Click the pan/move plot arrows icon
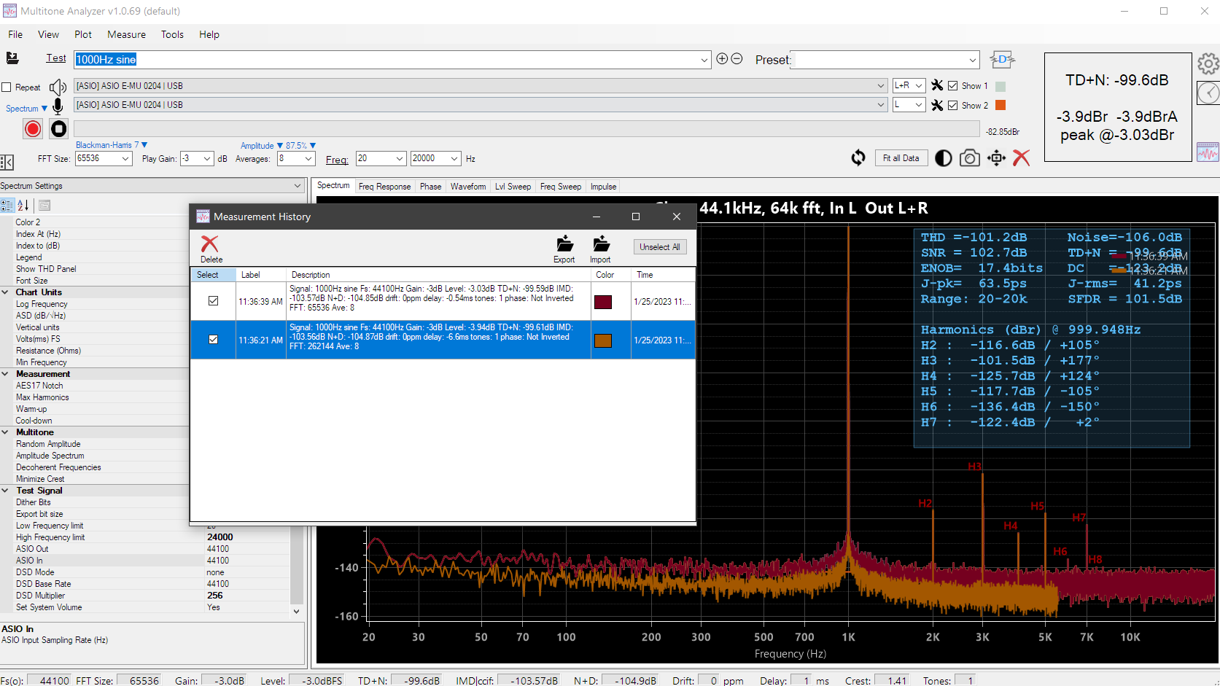Viewport: 1220px width, 686px height. 996,158
